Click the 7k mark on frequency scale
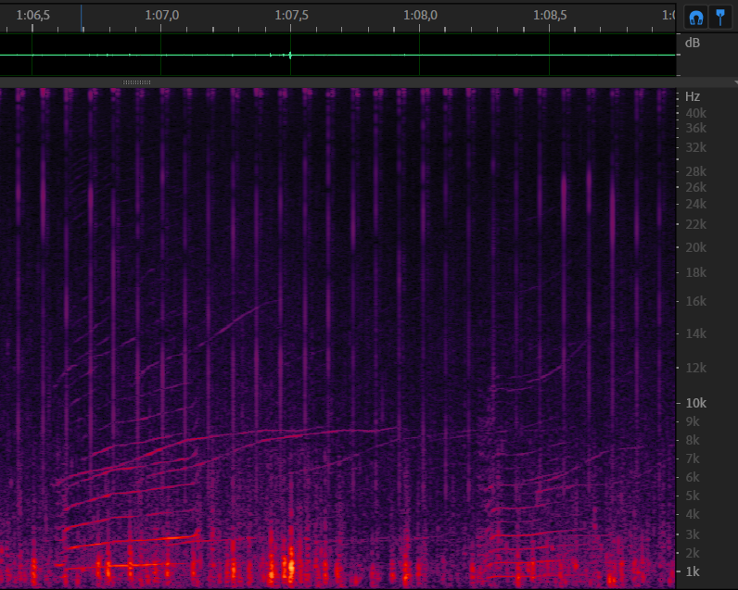Screen dimensions: 738x590 pos(693,458)
